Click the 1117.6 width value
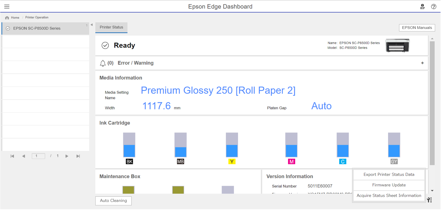 157,106
